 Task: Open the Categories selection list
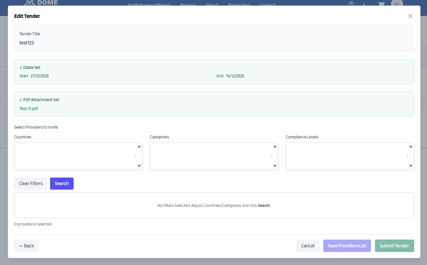[211, 156]
